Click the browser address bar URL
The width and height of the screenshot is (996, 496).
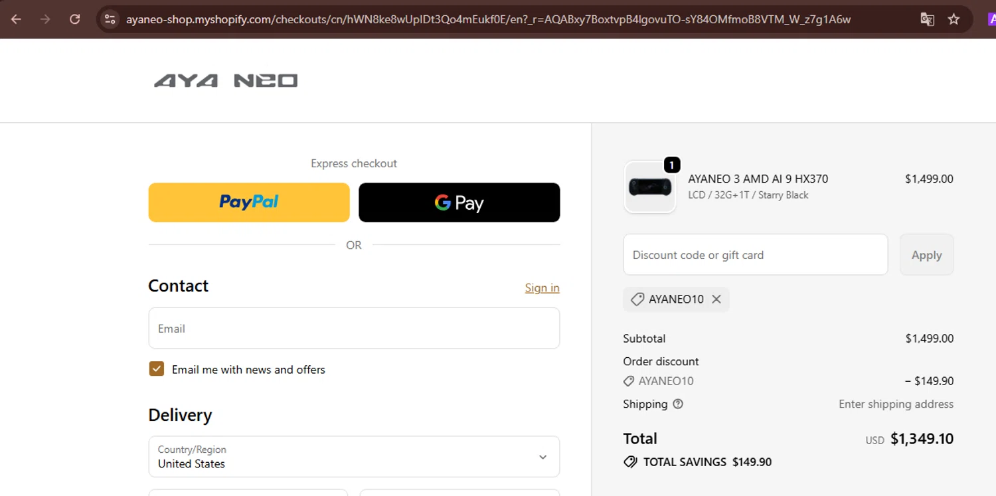(x=488, y=19)
